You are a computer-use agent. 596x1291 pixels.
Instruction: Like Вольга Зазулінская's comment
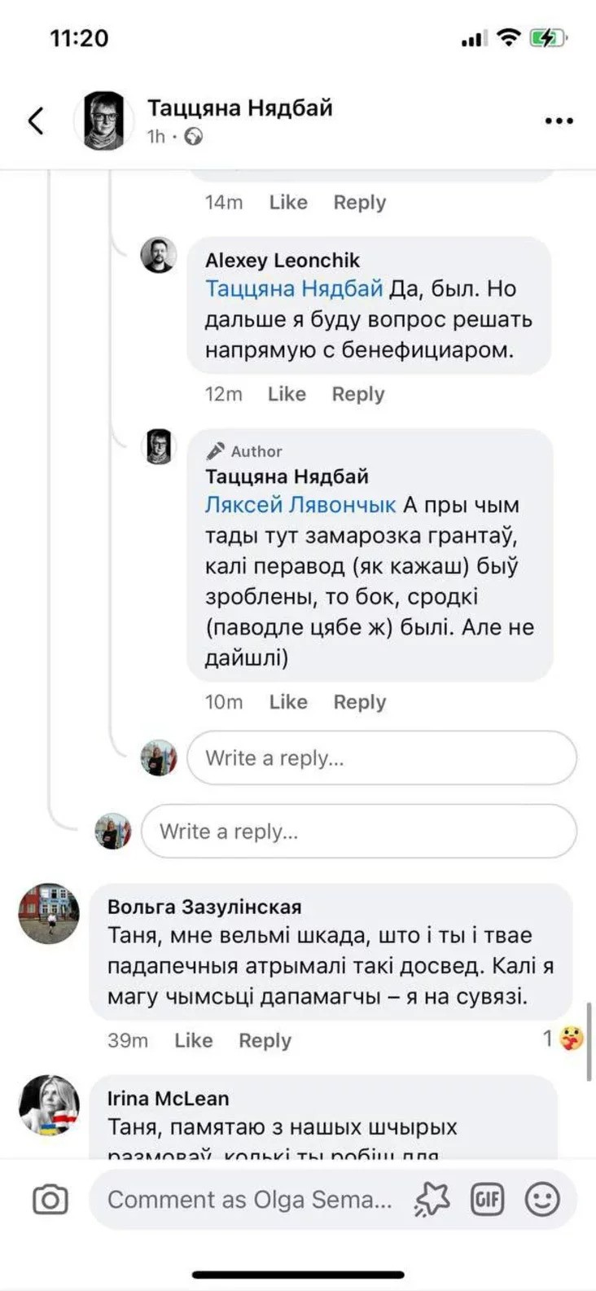[x=193, y=1040]
